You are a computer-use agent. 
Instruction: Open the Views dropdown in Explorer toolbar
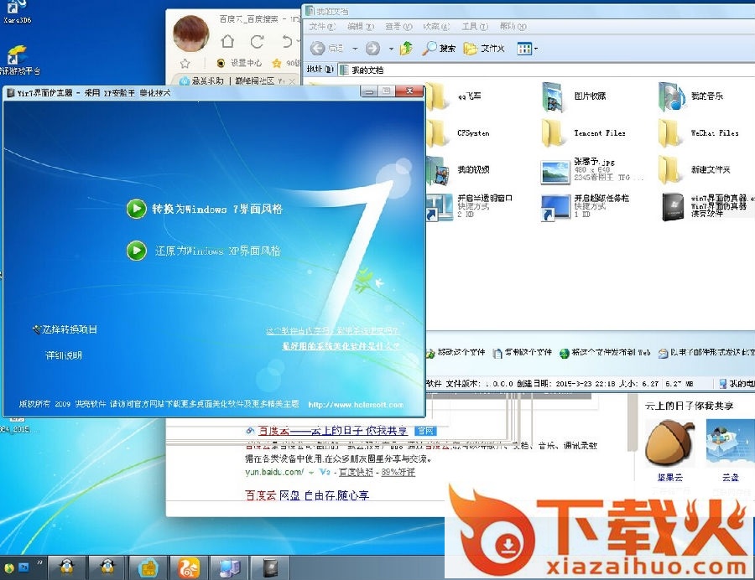coord(527,48)
